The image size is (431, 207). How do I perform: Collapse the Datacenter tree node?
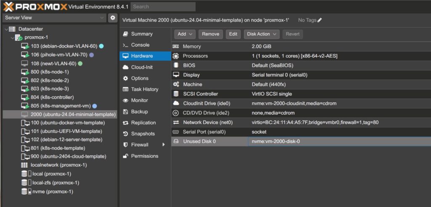click(x=6, y=29)
